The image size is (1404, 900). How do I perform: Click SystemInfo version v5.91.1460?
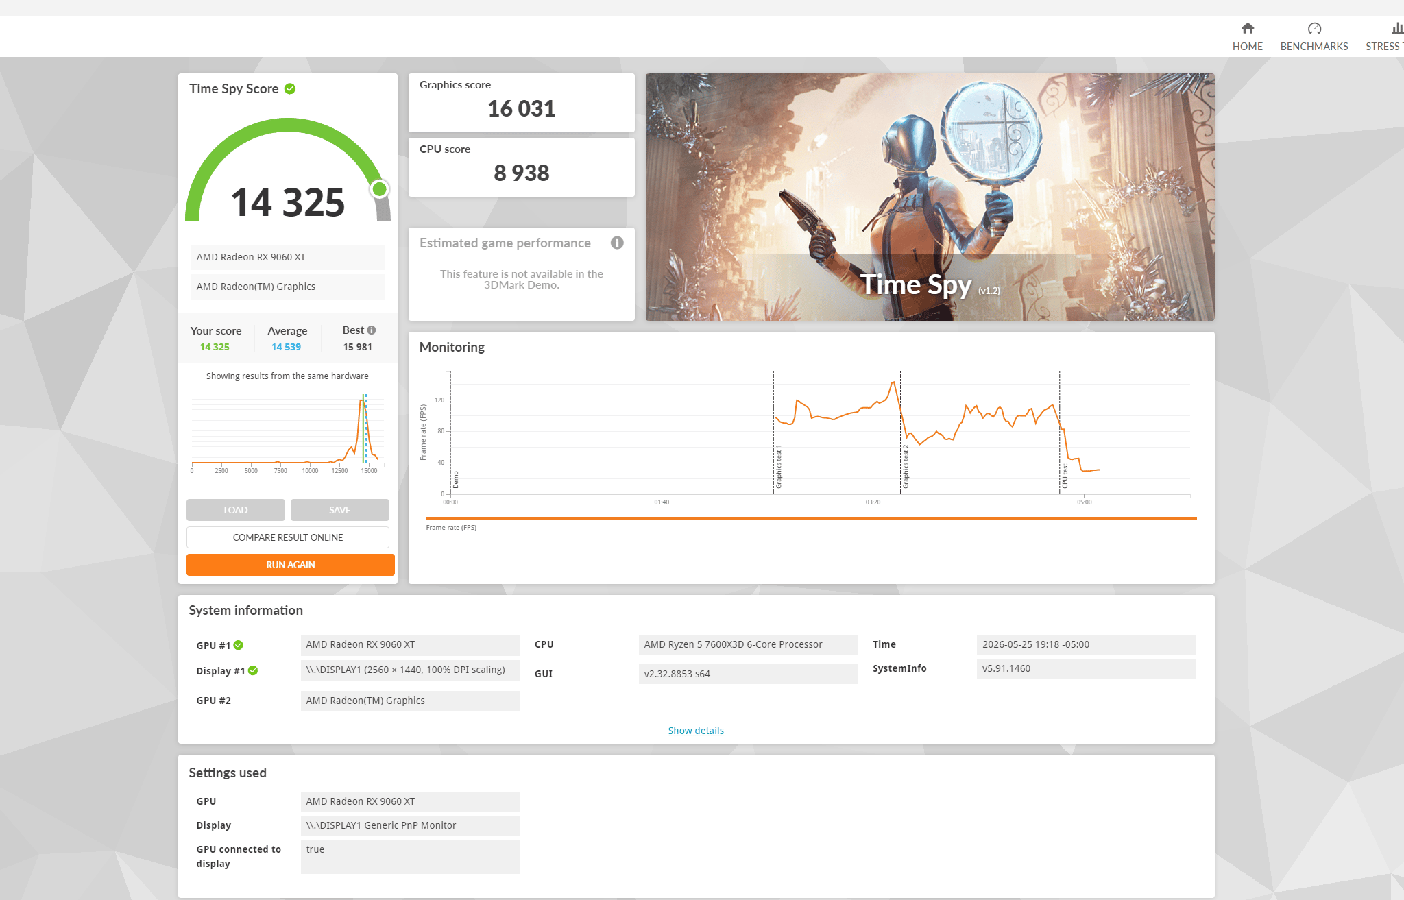pyautogui.click(x=1086, y=668)
